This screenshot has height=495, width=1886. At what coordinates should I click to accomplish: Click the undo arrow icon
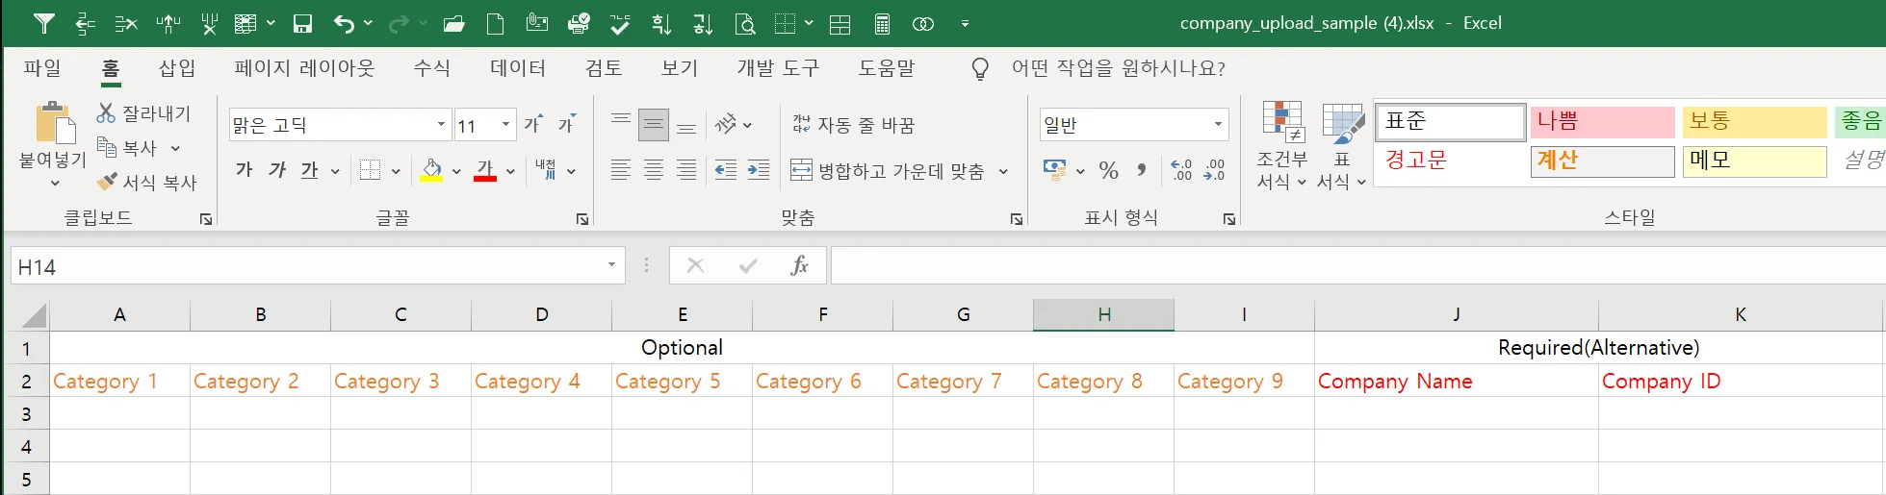[x=344, y=24]
